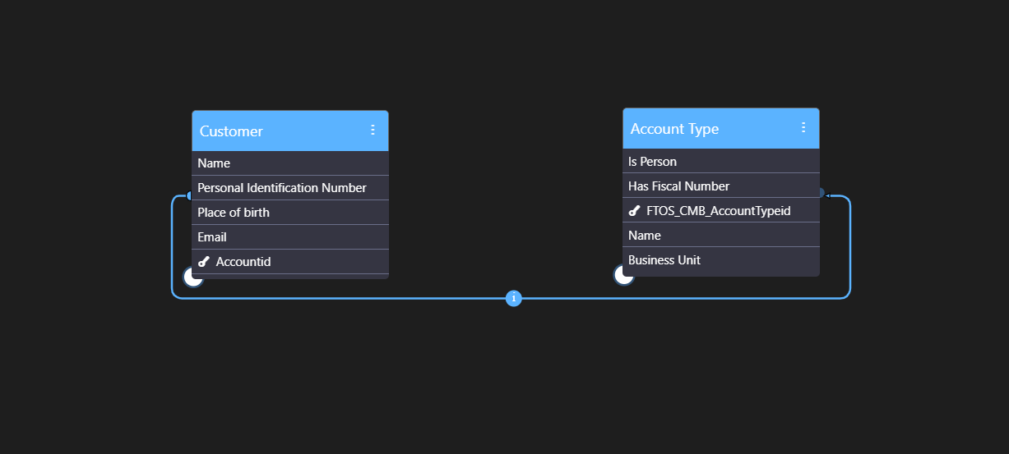The width and height of the screenshot is (1009, 454).
Task: Select the Name attribute in Customer
Action: 289,163
